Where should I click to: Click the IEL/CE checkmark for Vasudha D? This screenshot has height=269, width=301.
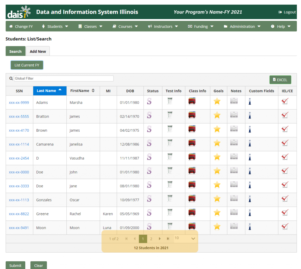(285, 157)
